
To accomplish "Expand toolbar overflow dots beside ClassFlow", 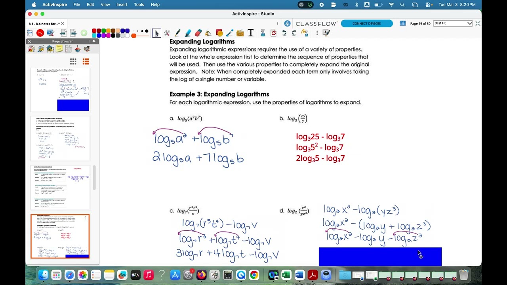I will coord(278,23).
